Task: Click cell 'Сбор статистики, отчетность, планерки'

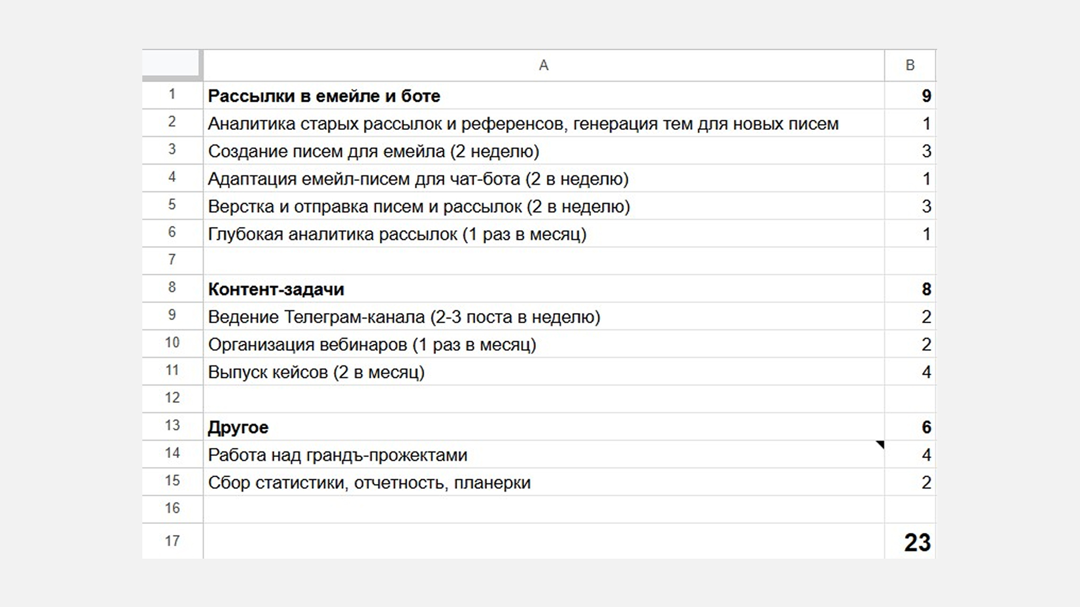Action: pos(543,482)
